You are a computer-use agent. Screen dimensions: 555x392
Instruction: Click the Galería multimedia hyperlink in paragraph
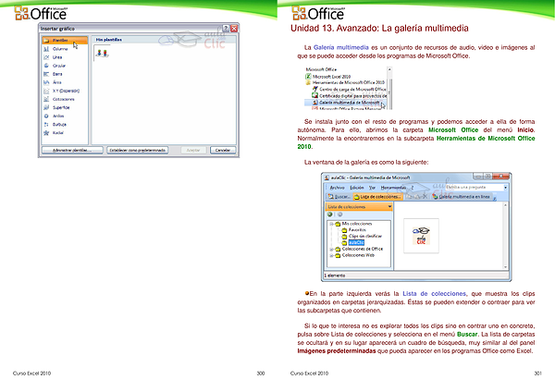[x=340, y=47]
